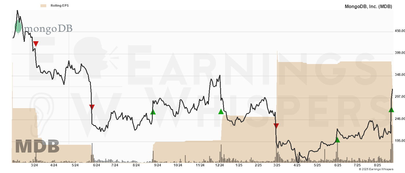This screenshot has height=173, width=405.
Task: Click the 450.00 price axis label
Action: [x=400, y=31]
